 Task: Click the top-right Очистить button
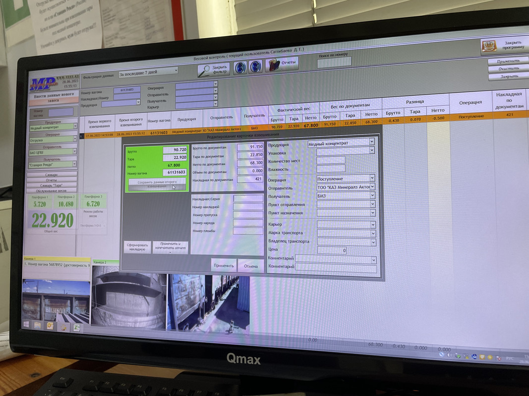click(x=508, y=69)
